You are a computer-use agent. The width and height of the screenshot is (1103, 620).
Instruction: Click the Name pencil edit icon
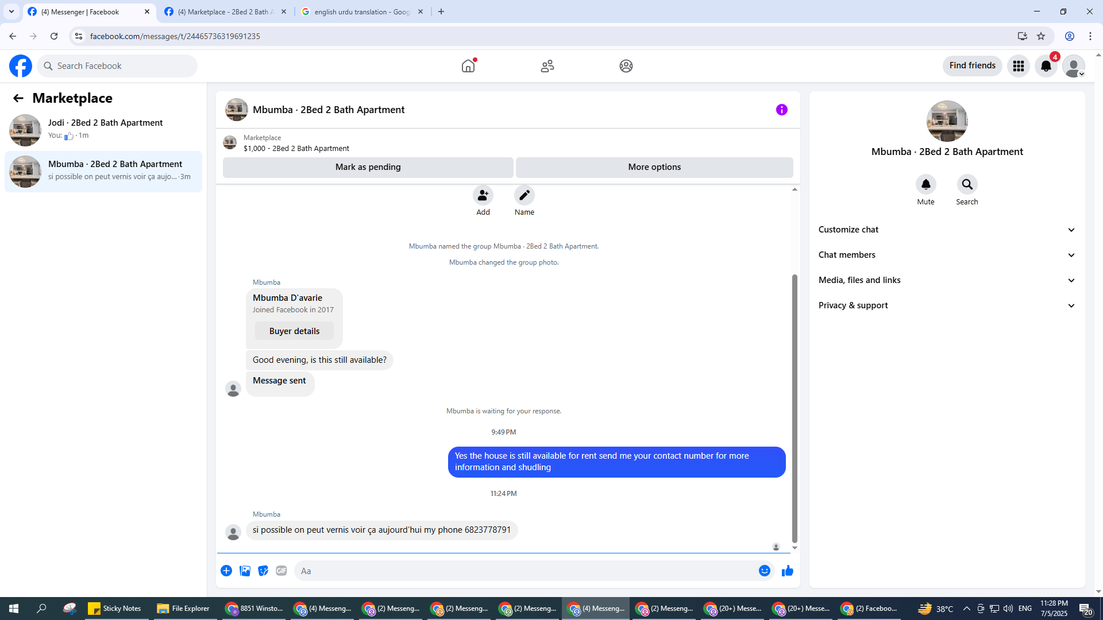click(x=524, y=195)
